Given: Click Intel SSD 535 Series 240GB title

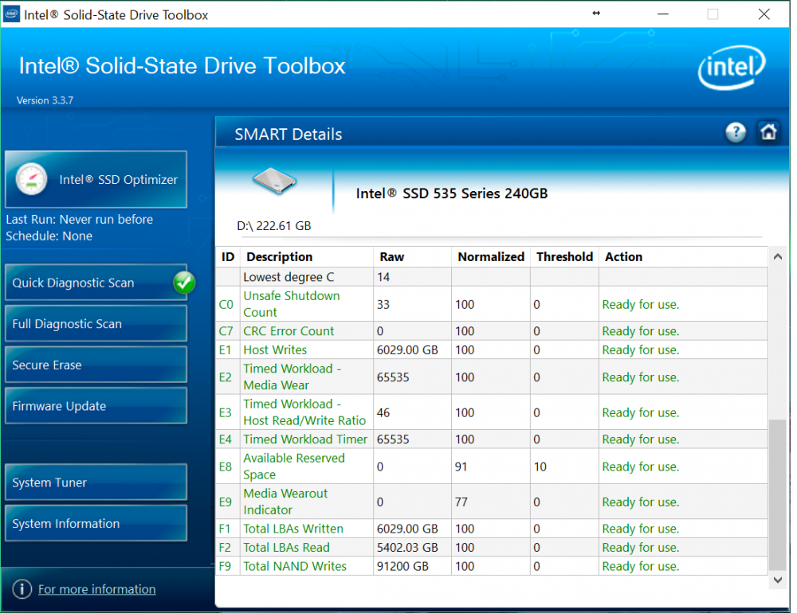Looking at the screenshot, I should (451, 193).
